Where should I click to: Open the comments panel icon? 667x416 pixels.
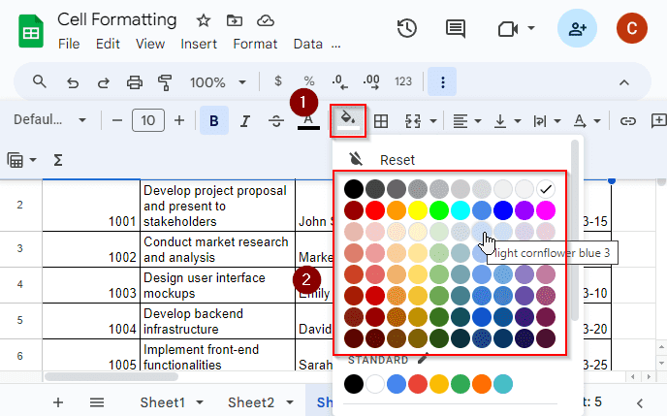(x=455, y=28)
